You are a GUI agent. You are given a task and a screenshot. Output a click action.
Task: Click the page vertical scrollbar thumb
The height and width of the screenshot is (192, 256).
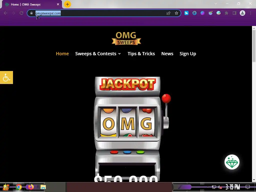click(x=254, y=46)
